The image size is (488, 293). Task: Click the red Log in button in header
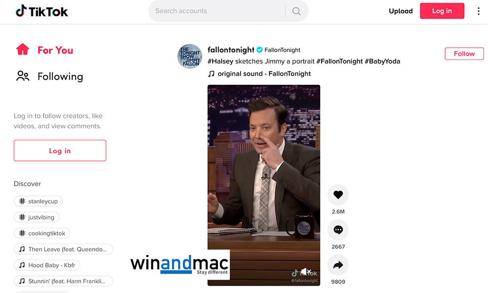point(442,11)
